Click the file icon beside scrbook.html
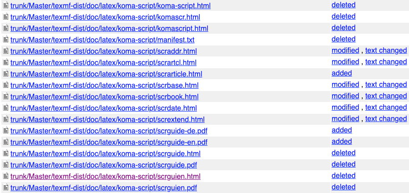This screenshot has height=193, width=409. [6, 97]
